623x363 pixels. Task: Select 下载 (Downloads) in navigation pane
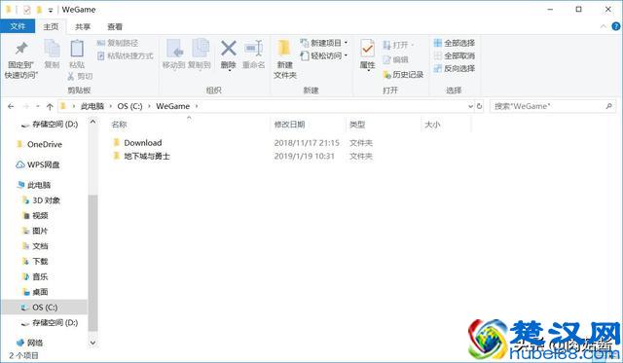click(x=40, y=262)
